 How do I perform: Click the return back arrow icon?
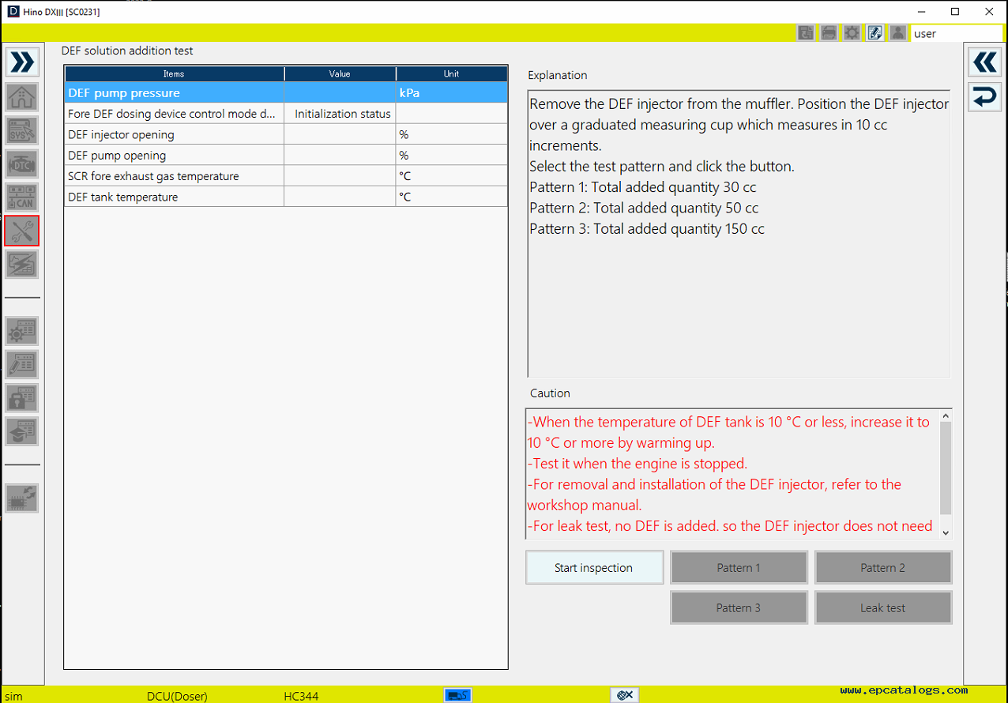pos(984,97)
